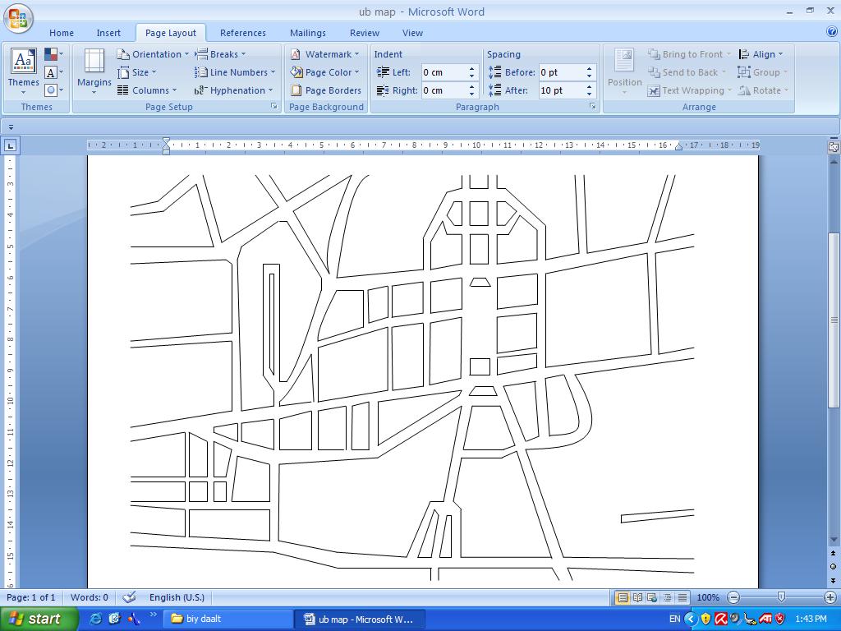Switch to Print Layout view
This screenshot has height=631, width=841.
tap(623, 597)
